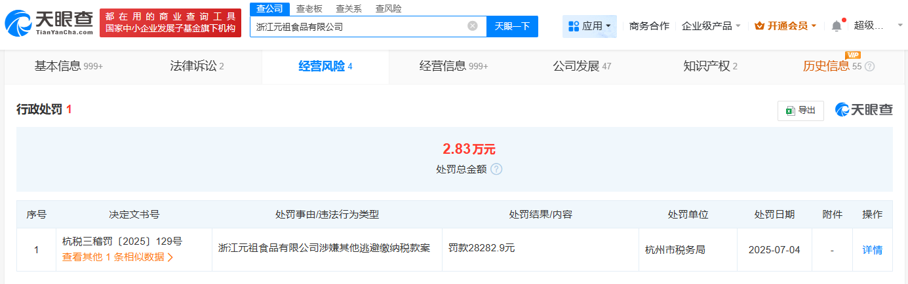This screenshot has width=908, height=284.
Task: Click the grid icon on 应用 button
Action: click(574, 26)
